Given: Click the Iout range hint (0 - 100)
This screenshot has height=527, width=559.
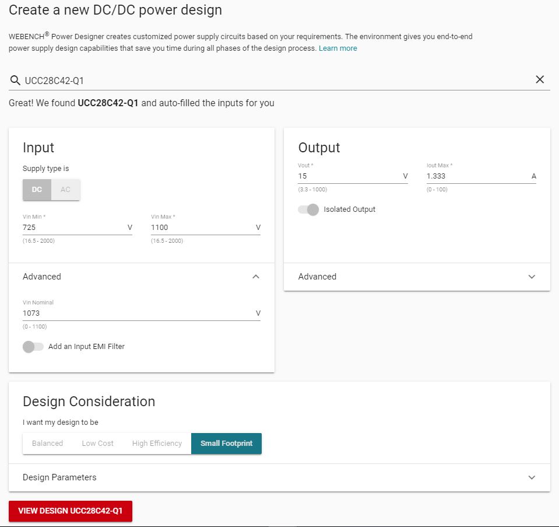Looking at the screenshot, I should coord(437,190).
